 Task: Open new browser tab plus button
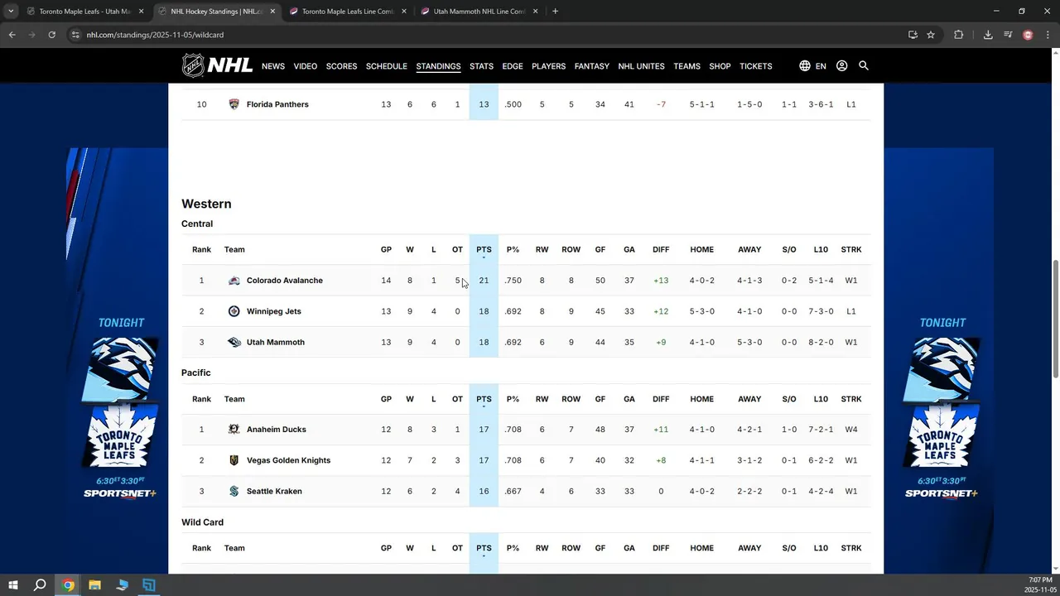tap(555, 12)
